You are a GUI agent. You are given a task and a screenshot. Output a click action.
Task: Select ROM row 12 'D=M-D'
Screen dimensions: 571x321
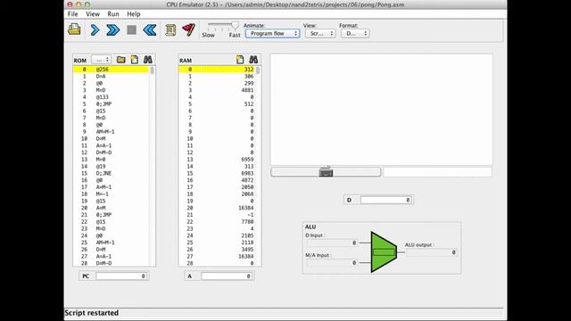(x=111, y=152)
